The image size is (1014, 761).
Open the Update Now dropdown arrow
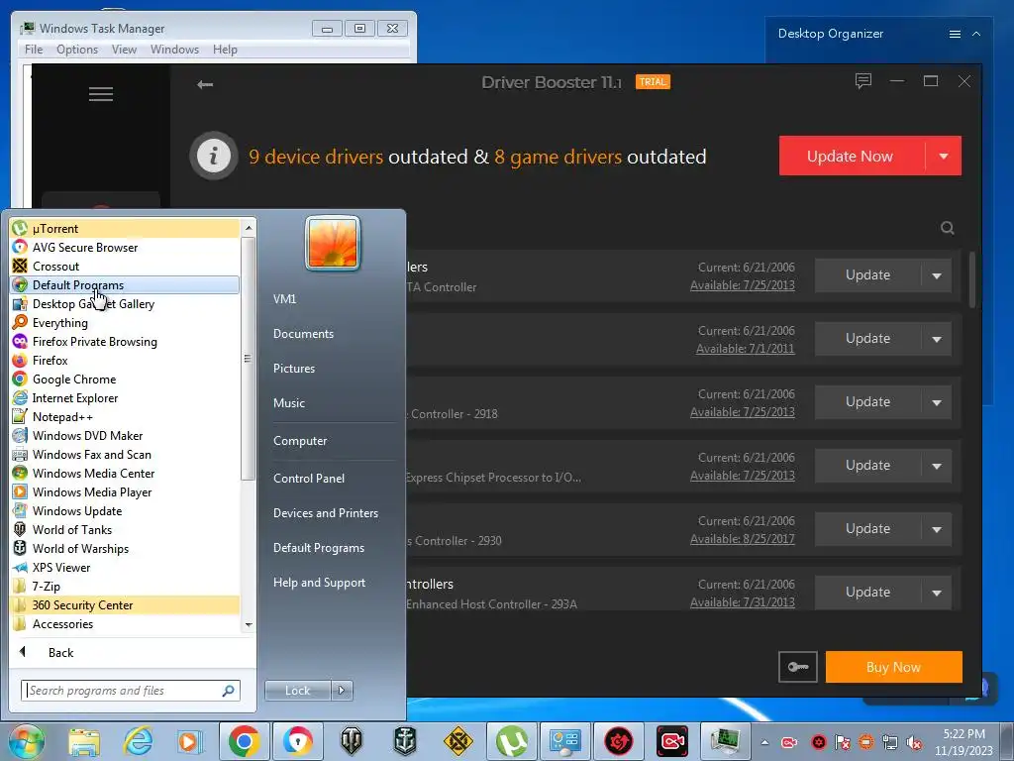(x=944, y=156)
